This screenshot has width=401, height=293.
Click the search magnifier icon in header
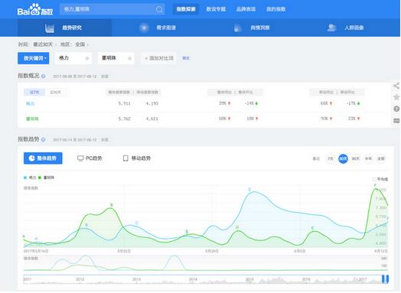159,9
